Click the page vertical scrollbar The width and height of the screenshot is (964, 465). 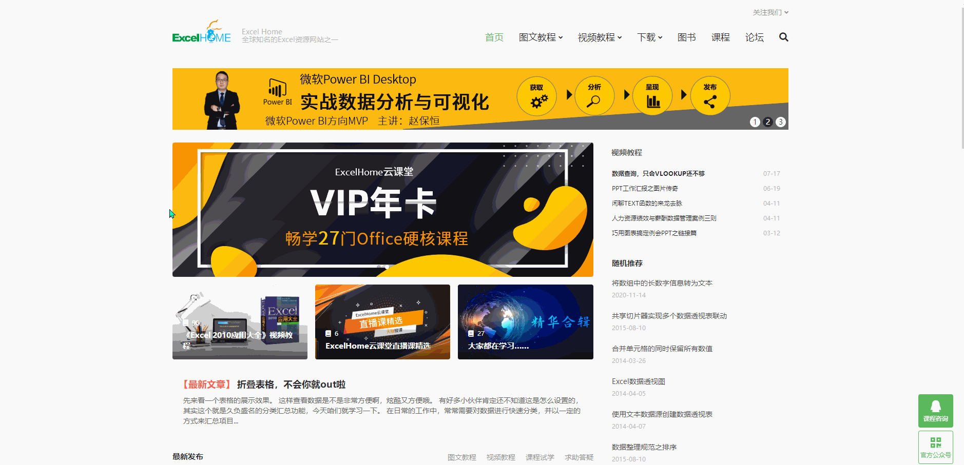click(962, 77)
